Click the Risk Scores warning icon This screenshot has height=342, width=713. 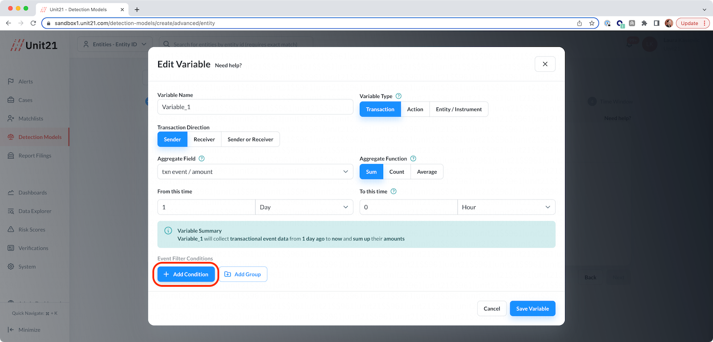click(x=11, y=230)
